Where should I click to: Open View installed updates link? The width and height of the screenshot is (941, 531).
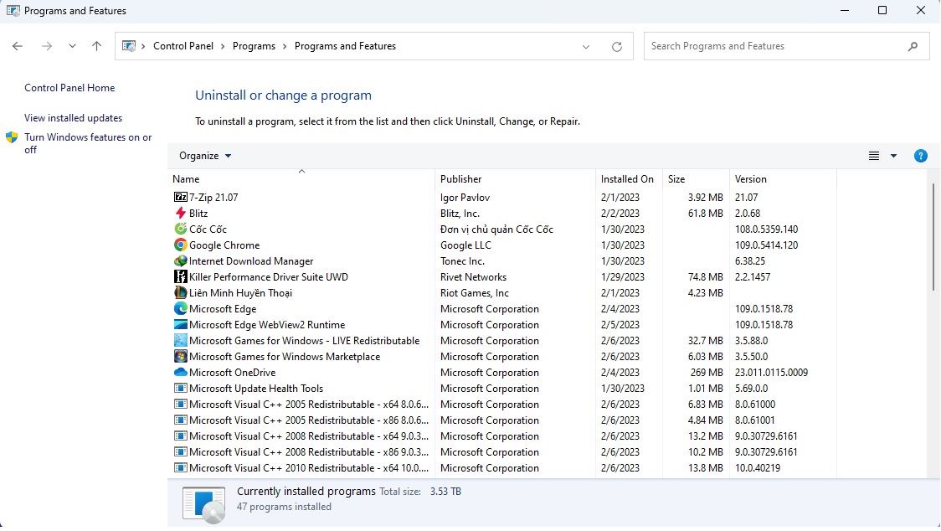click(x=73, y=118)
